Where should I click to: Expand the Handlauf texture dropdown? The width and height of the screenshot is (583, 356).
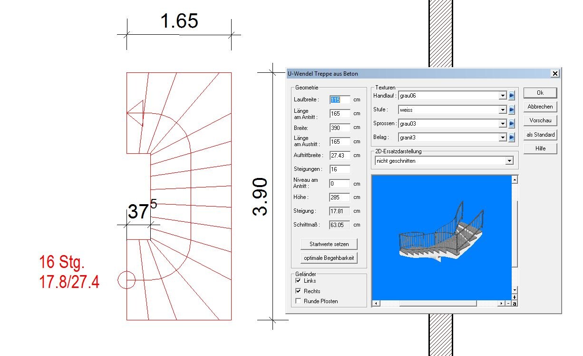(503, 96)
